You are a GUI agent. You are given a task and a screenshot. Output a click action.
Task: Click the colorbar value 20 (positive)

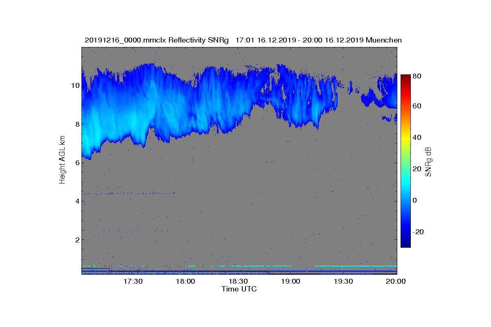point(418,169)
